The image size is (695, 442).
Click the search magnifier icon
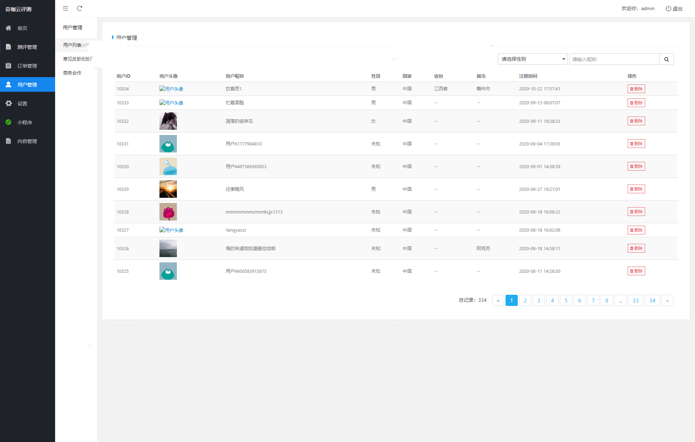click(666, 59)
